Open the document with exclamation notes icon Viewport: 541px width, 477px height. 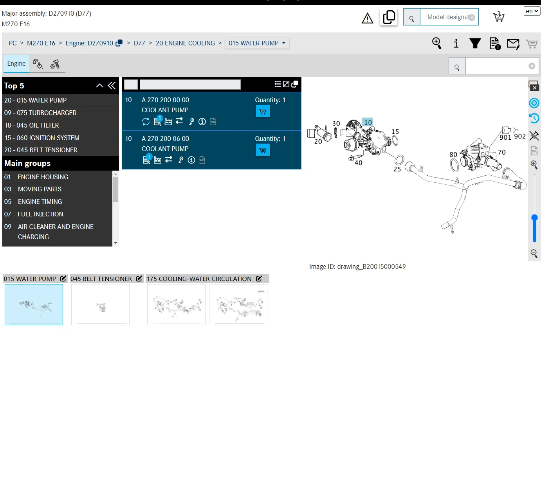[495, 43]
